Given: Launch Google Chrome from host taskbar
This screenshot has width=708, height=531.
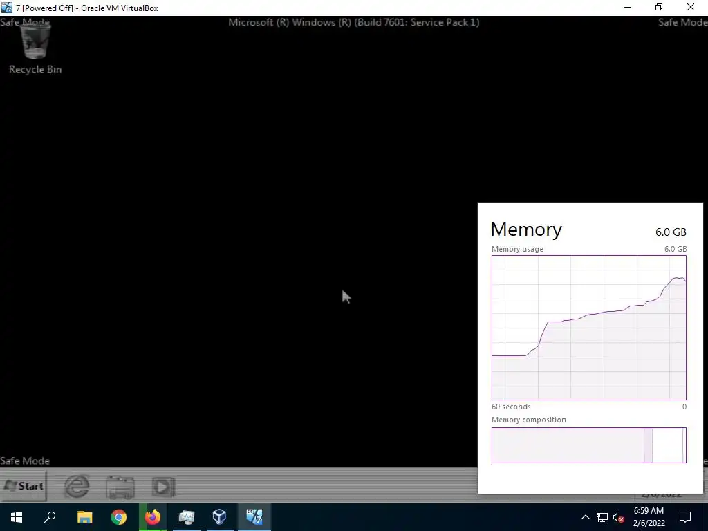Looking at the screenshot, I should 119,517.
